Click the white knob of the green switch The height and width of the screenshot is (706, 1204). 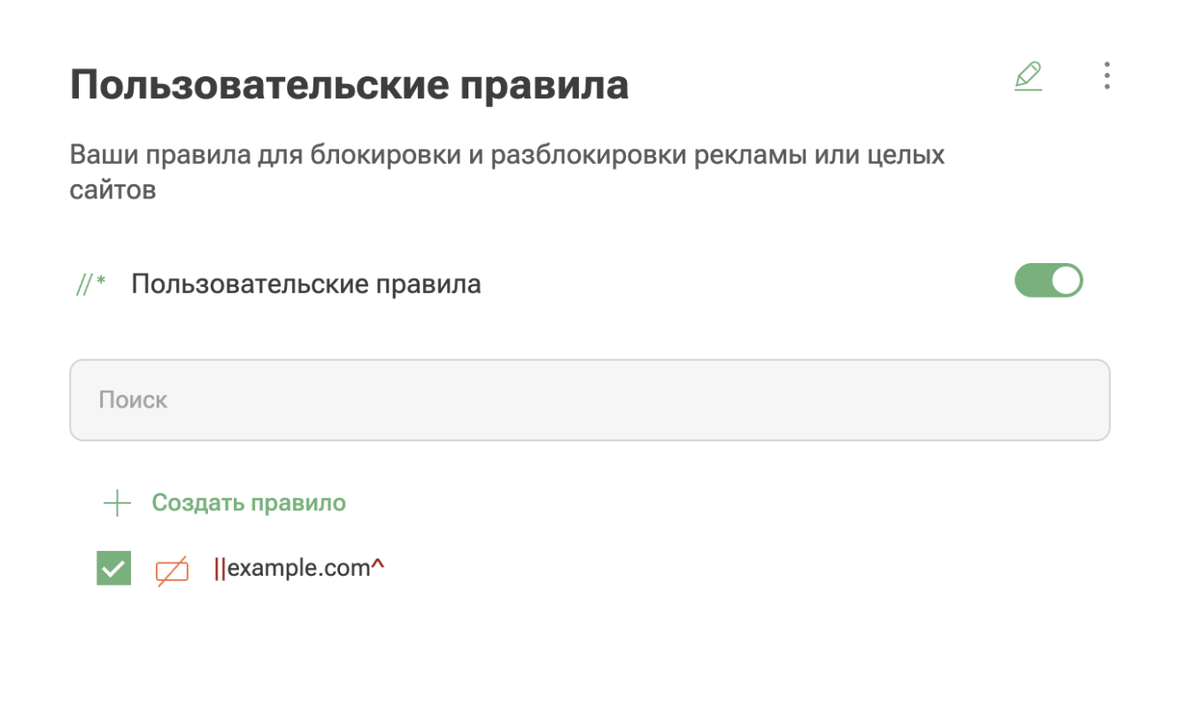tap(1067, 281)
